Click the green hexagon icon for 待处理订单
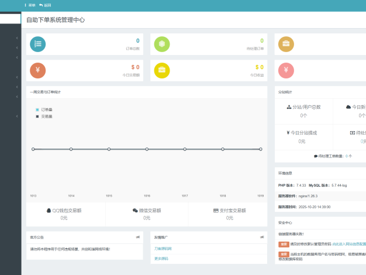Image resolution: width=366 pixels, height=275 pixels. pyautogui.click(x=162, y=44)
